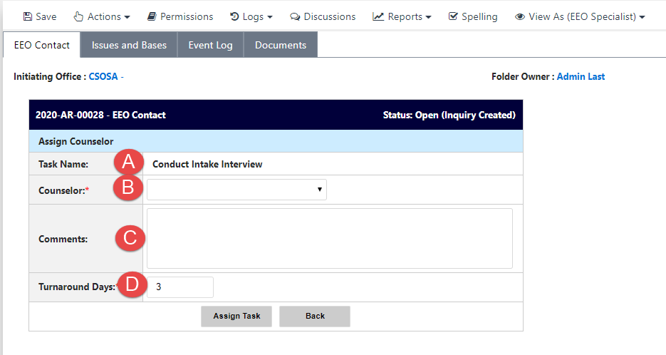Click the View As eye icon

pos(520,17)
